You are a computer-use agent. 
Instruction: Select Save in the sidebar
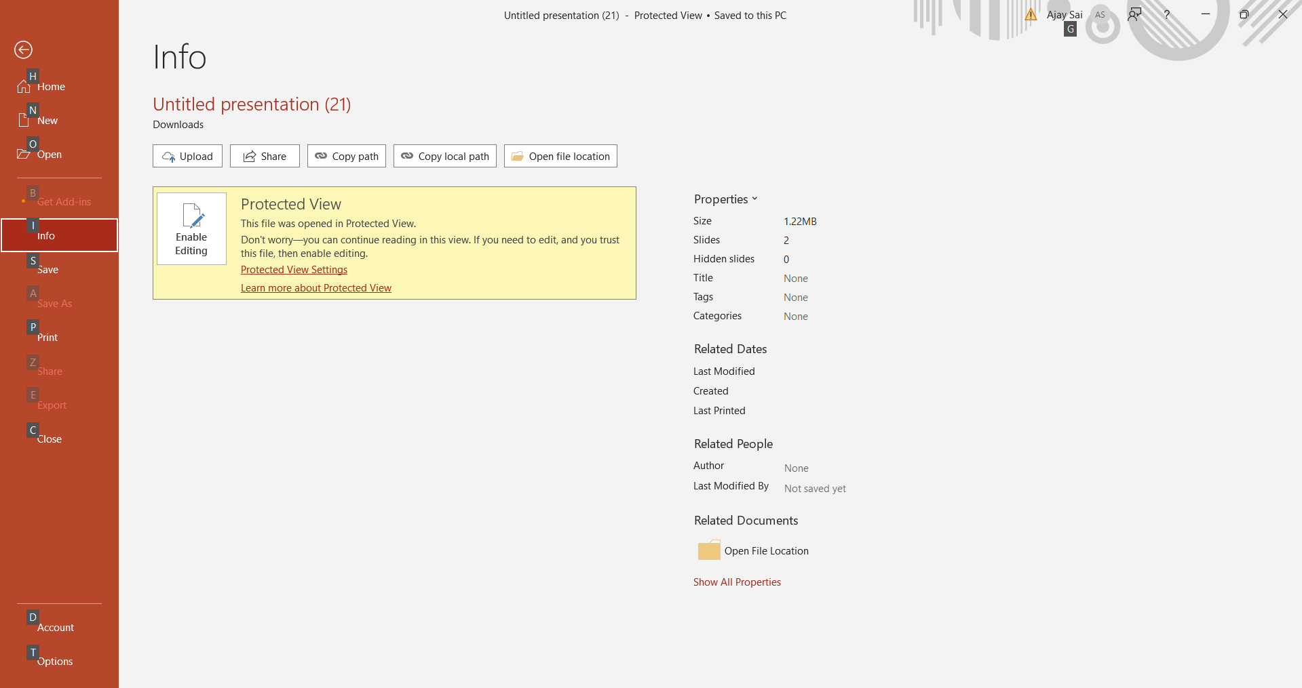[59, 269]
